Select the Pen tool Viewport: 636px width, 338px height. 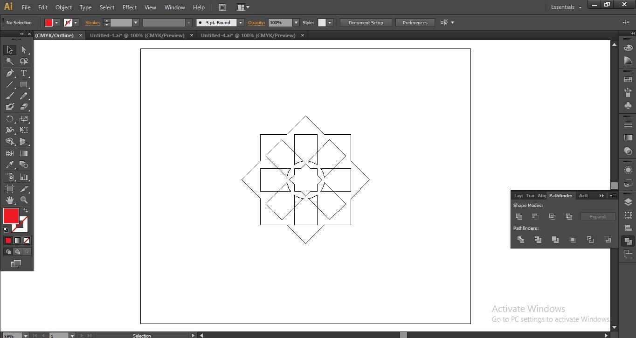click(10, 73)
